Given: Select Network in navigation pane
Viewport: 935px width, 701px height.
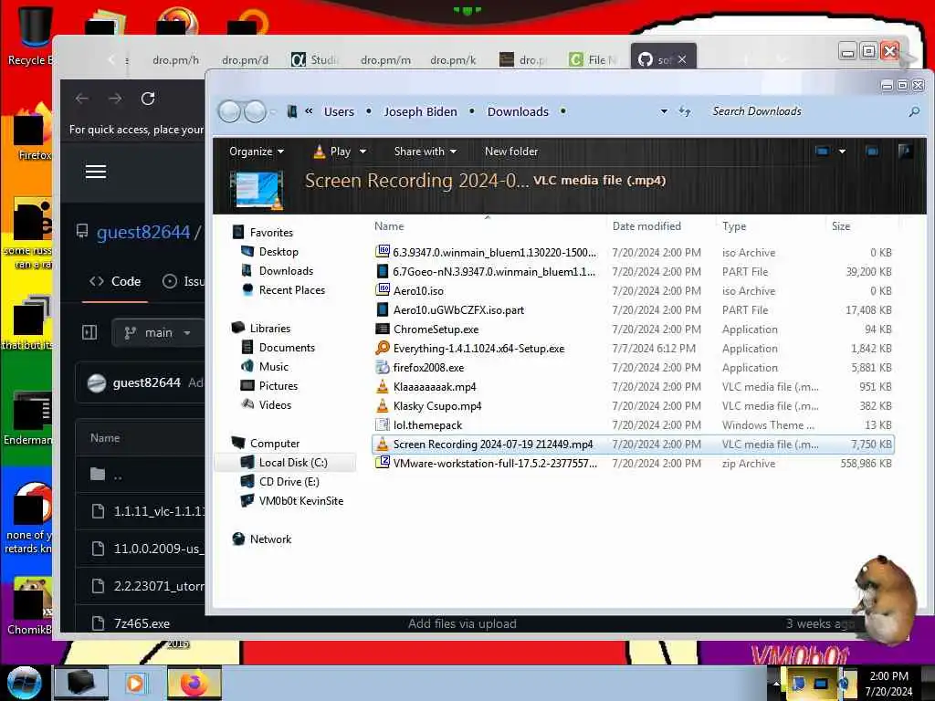Looking at the screenshot, I should [270, 539].
